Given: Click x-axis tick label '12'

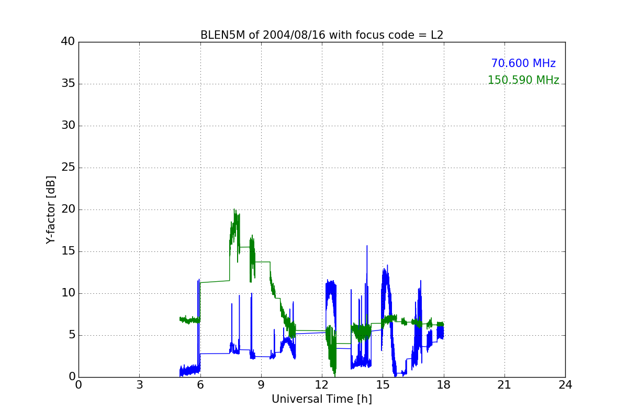Looking at the screenshot, I should 322,385.
